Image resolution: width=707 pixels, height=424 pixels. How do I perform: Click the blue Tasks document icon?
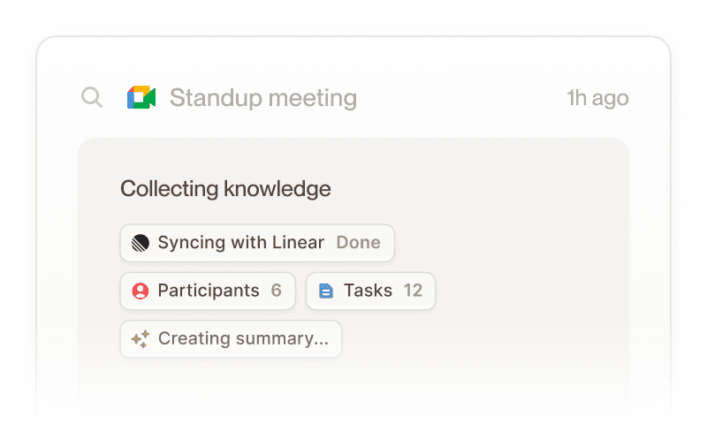[325, 291]
